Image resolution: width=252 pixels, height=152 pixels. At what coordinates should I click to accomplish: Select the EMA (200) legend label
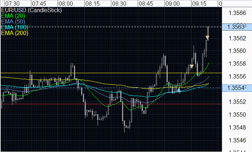coord(15,33)
